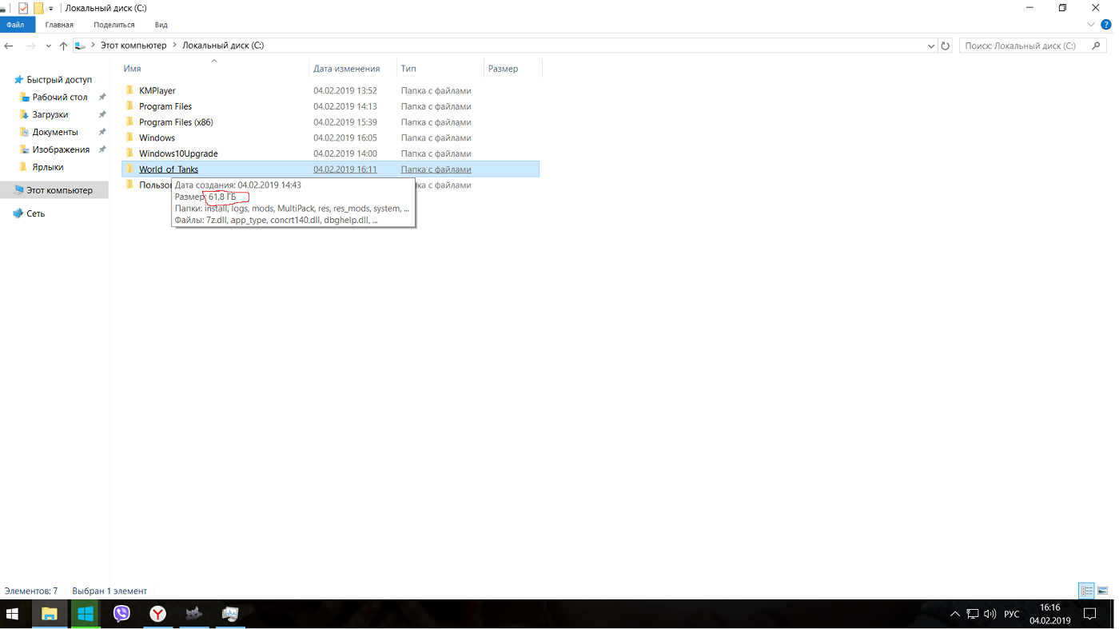Open the Вид ribbon tab
Screen dimensions: 1119x629
pos(161,25)
